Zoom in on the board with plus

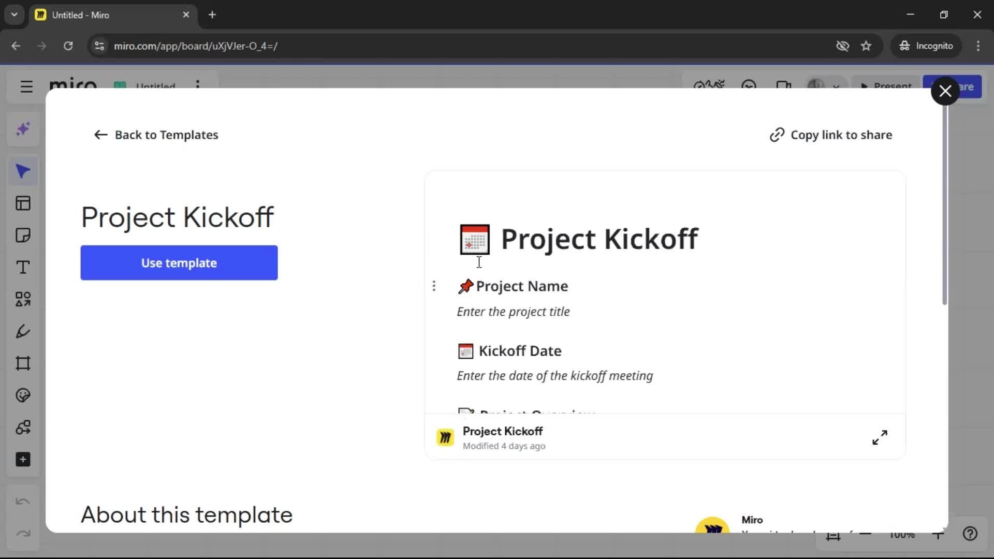coord(938,534)
